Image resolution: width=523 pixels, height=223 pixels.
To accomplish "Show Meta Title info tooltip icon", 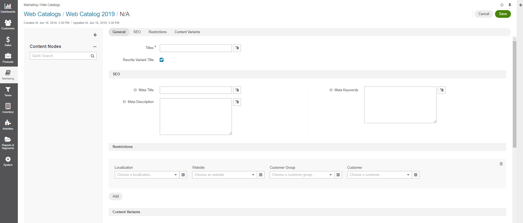I will tap(135, 90).
